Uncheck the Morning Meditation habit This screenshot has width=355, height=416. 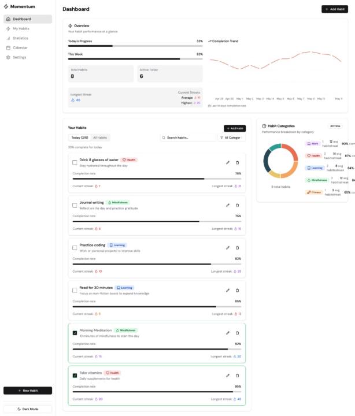click(x=75, y=333)
